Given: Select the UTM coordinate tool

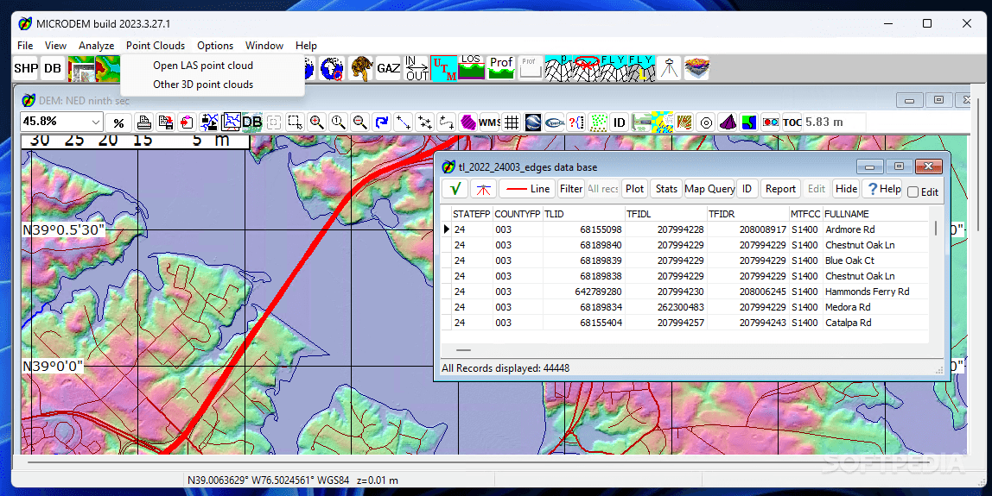Looking at the screenshot, I should (443, 68).
